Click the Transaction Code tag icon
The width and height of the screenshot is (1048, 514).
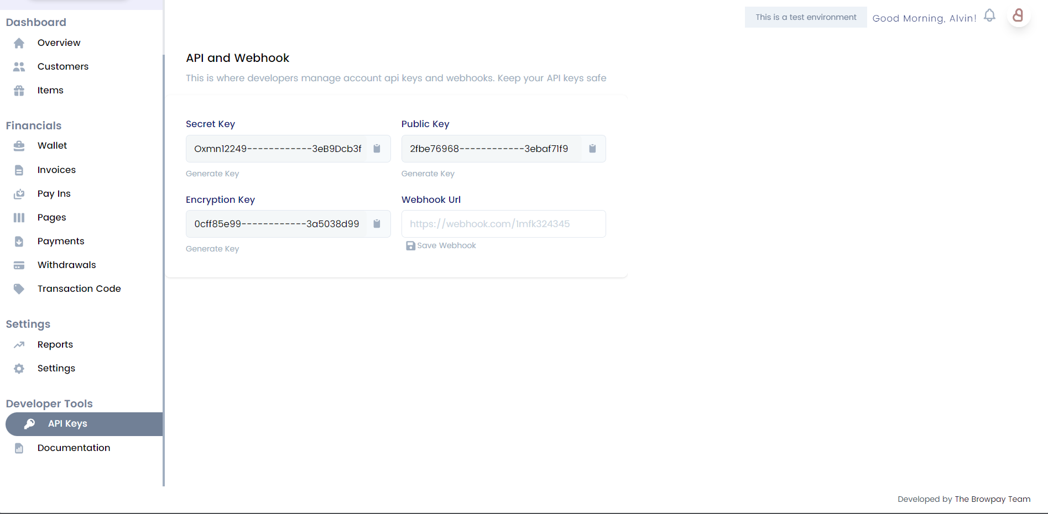19,289
